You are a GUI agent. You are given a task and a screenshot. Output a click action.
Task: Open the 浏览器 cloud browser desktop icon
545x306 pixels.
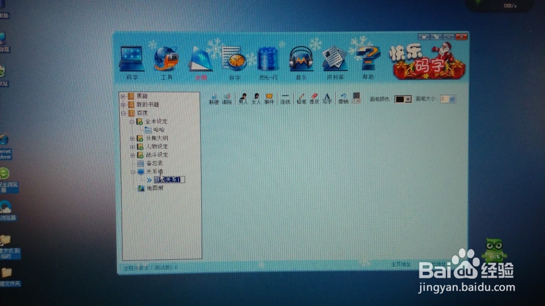tap(7, 211)
